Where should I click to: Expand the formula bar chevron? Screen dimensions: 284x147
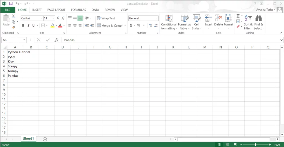281,40
